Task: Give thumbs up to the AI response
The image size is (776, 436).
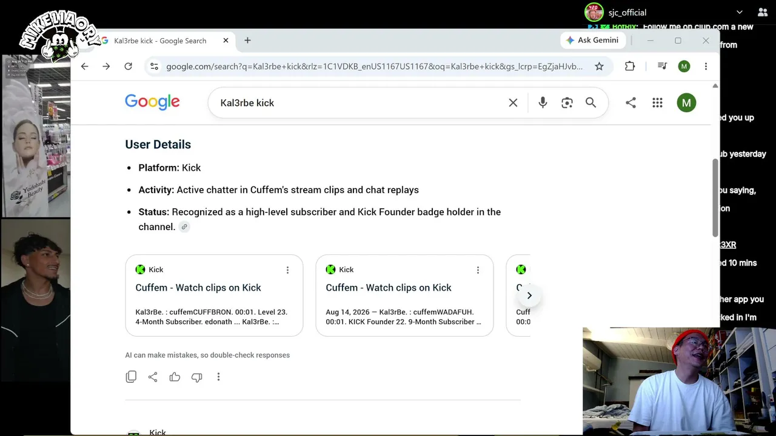Action: [175, 377]
